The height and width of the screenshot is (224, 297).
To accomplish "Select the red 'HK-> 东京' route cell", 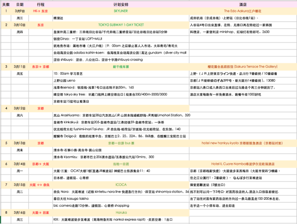I will (41, 11).
